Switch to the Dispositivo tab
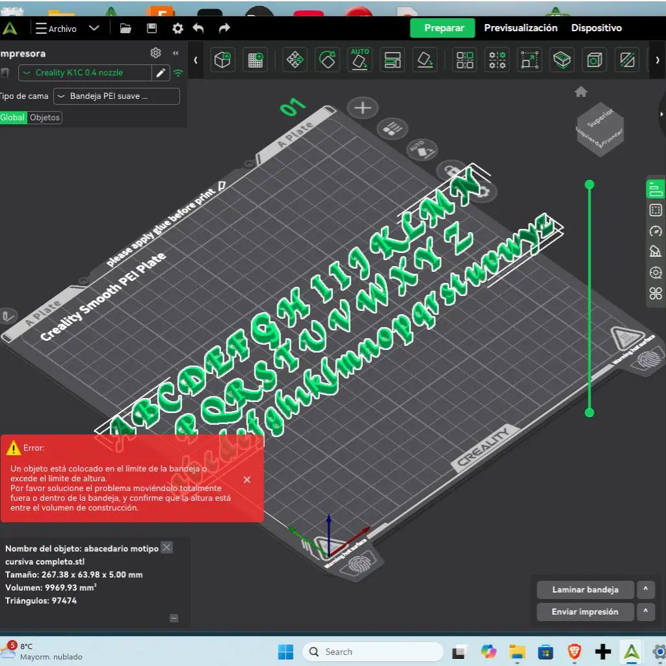Viewport: 666px width, 666px height. (596, 28)
